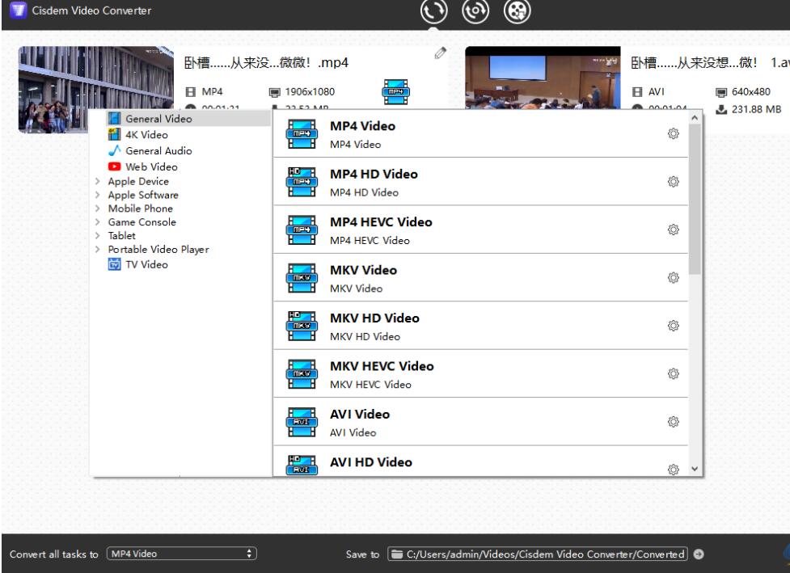Image resolution: width=790 pixels, height=573 pixels.
Task: Open settings gear for MKV HD Video
Action: (673, 326)
